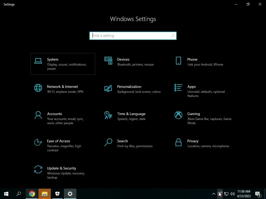Open Update & Security title
The image size is (266, 199).
61,168
